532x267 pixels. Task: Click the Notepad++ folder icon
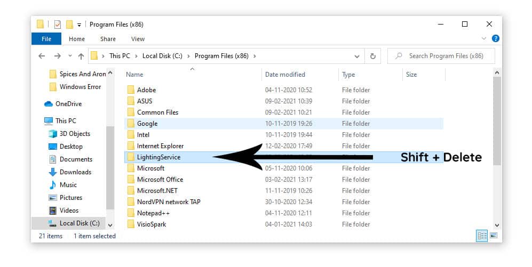click(x=131, y=213)
